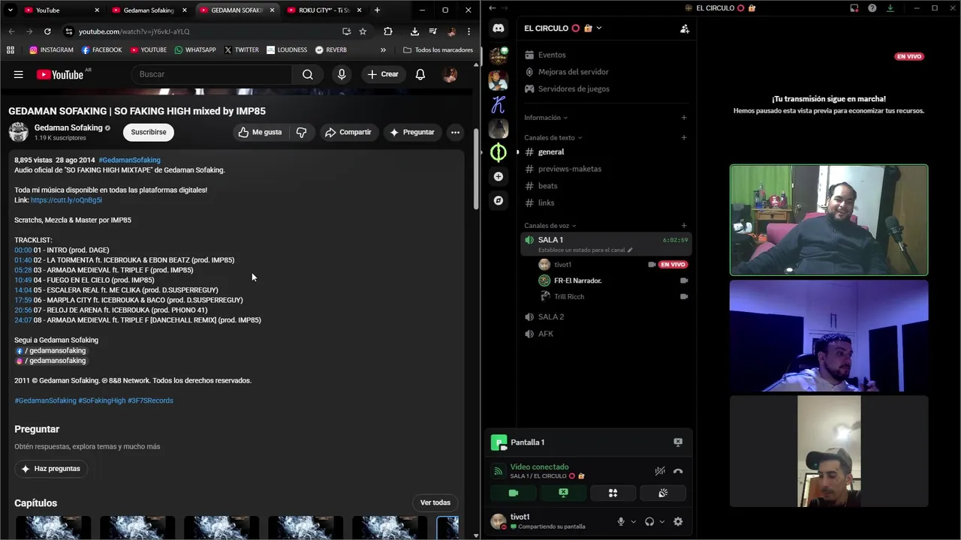Open Discord user settings gear
Viewport: 961px width, 540px height.
(x=678, y=522)
